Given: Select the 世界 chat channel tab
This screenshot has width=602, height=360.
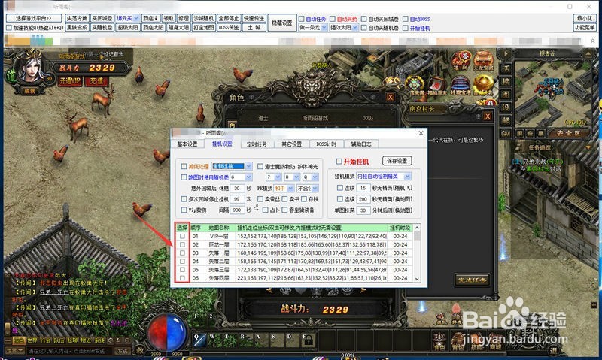Looking at the screenshot, I should tap(32, 340).
